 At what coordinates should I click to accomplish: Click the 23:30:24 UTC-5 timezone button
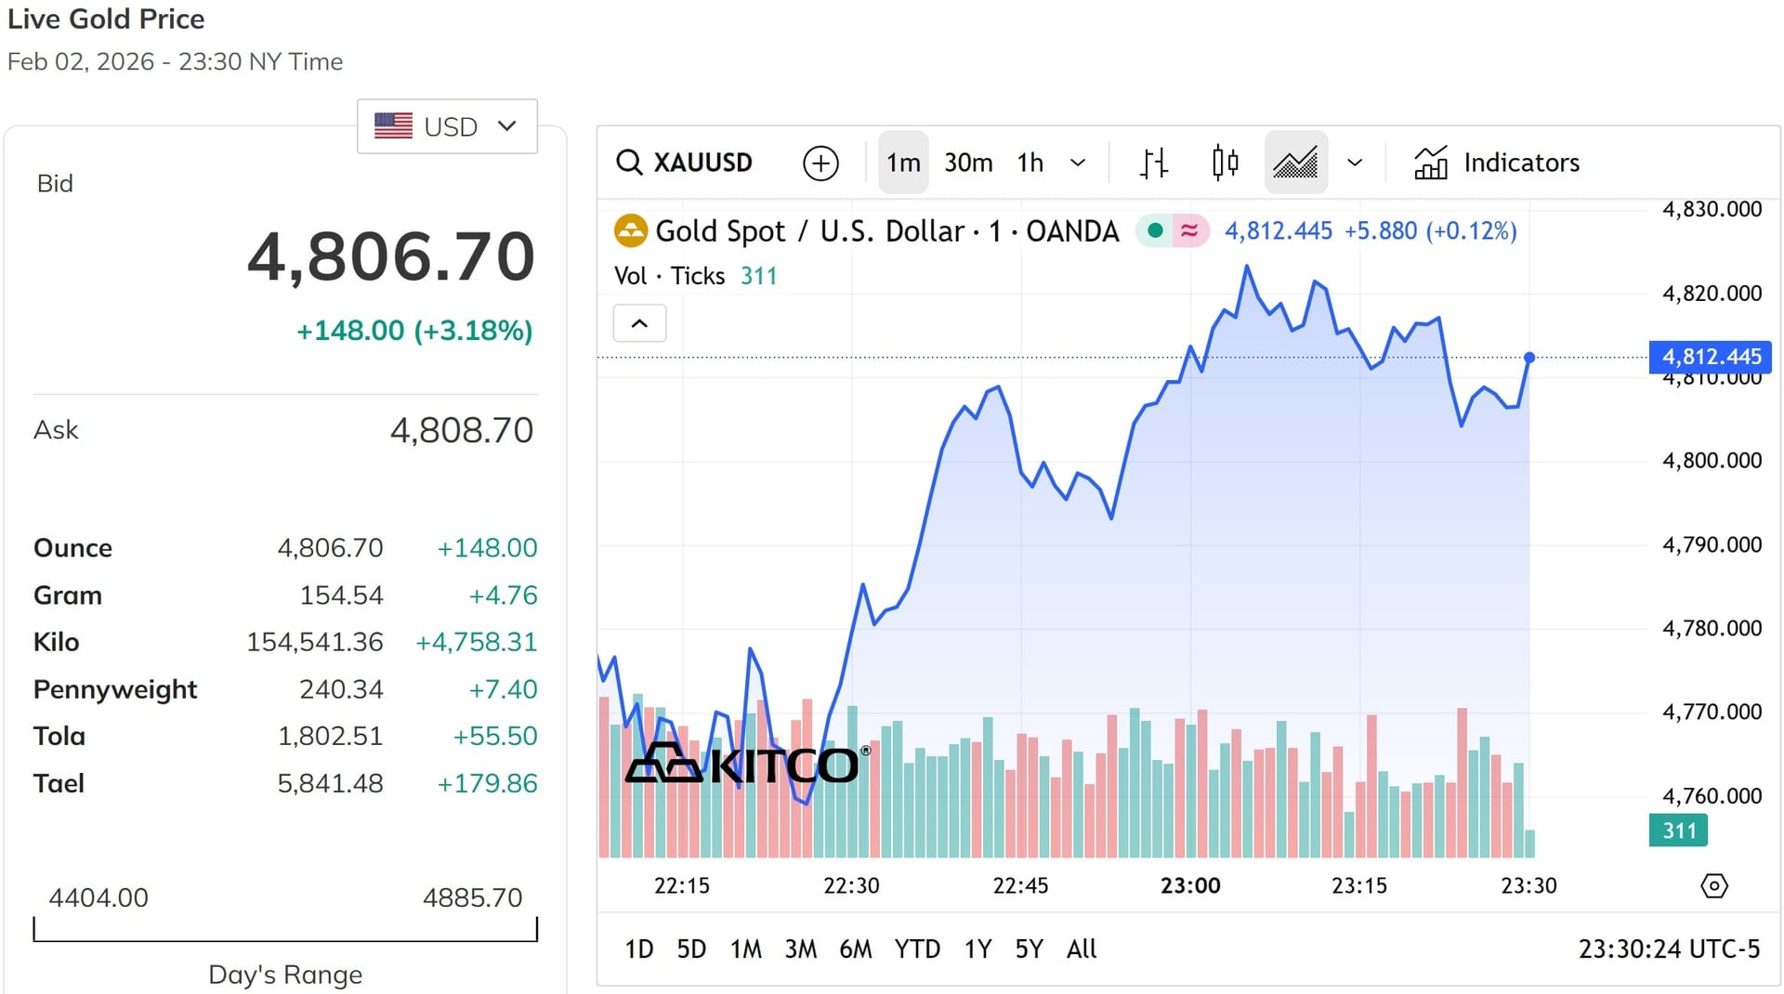1669,948
